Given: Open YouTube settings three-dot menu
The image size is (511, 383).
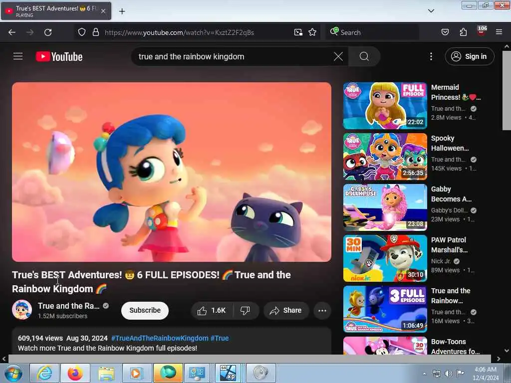Looking at the screenshot, I should tap(431, 57).
